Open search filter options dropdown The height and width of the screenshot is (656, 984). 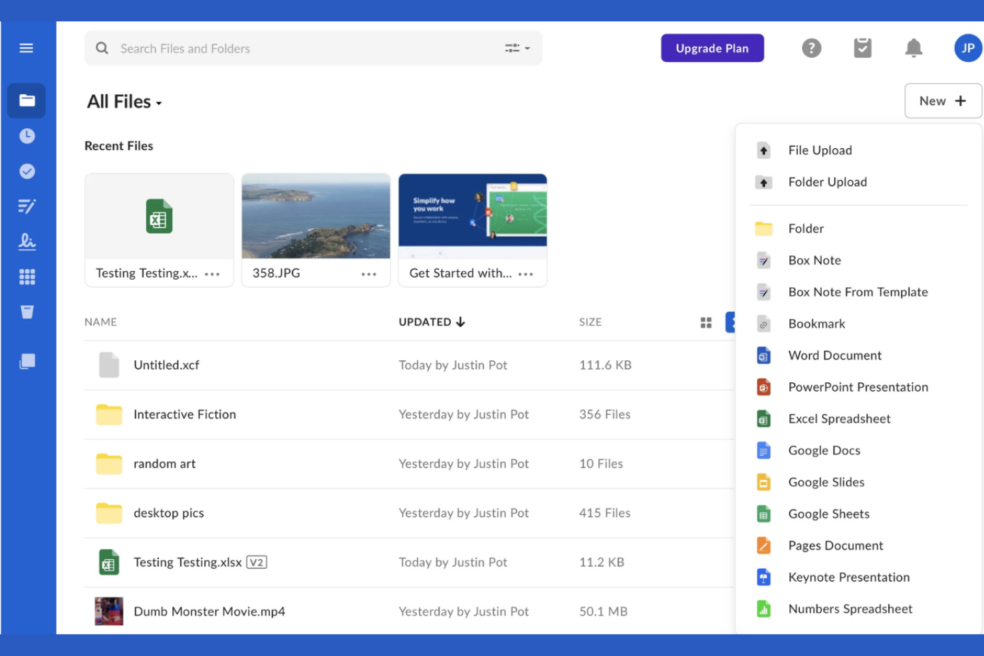click(517, 49)
